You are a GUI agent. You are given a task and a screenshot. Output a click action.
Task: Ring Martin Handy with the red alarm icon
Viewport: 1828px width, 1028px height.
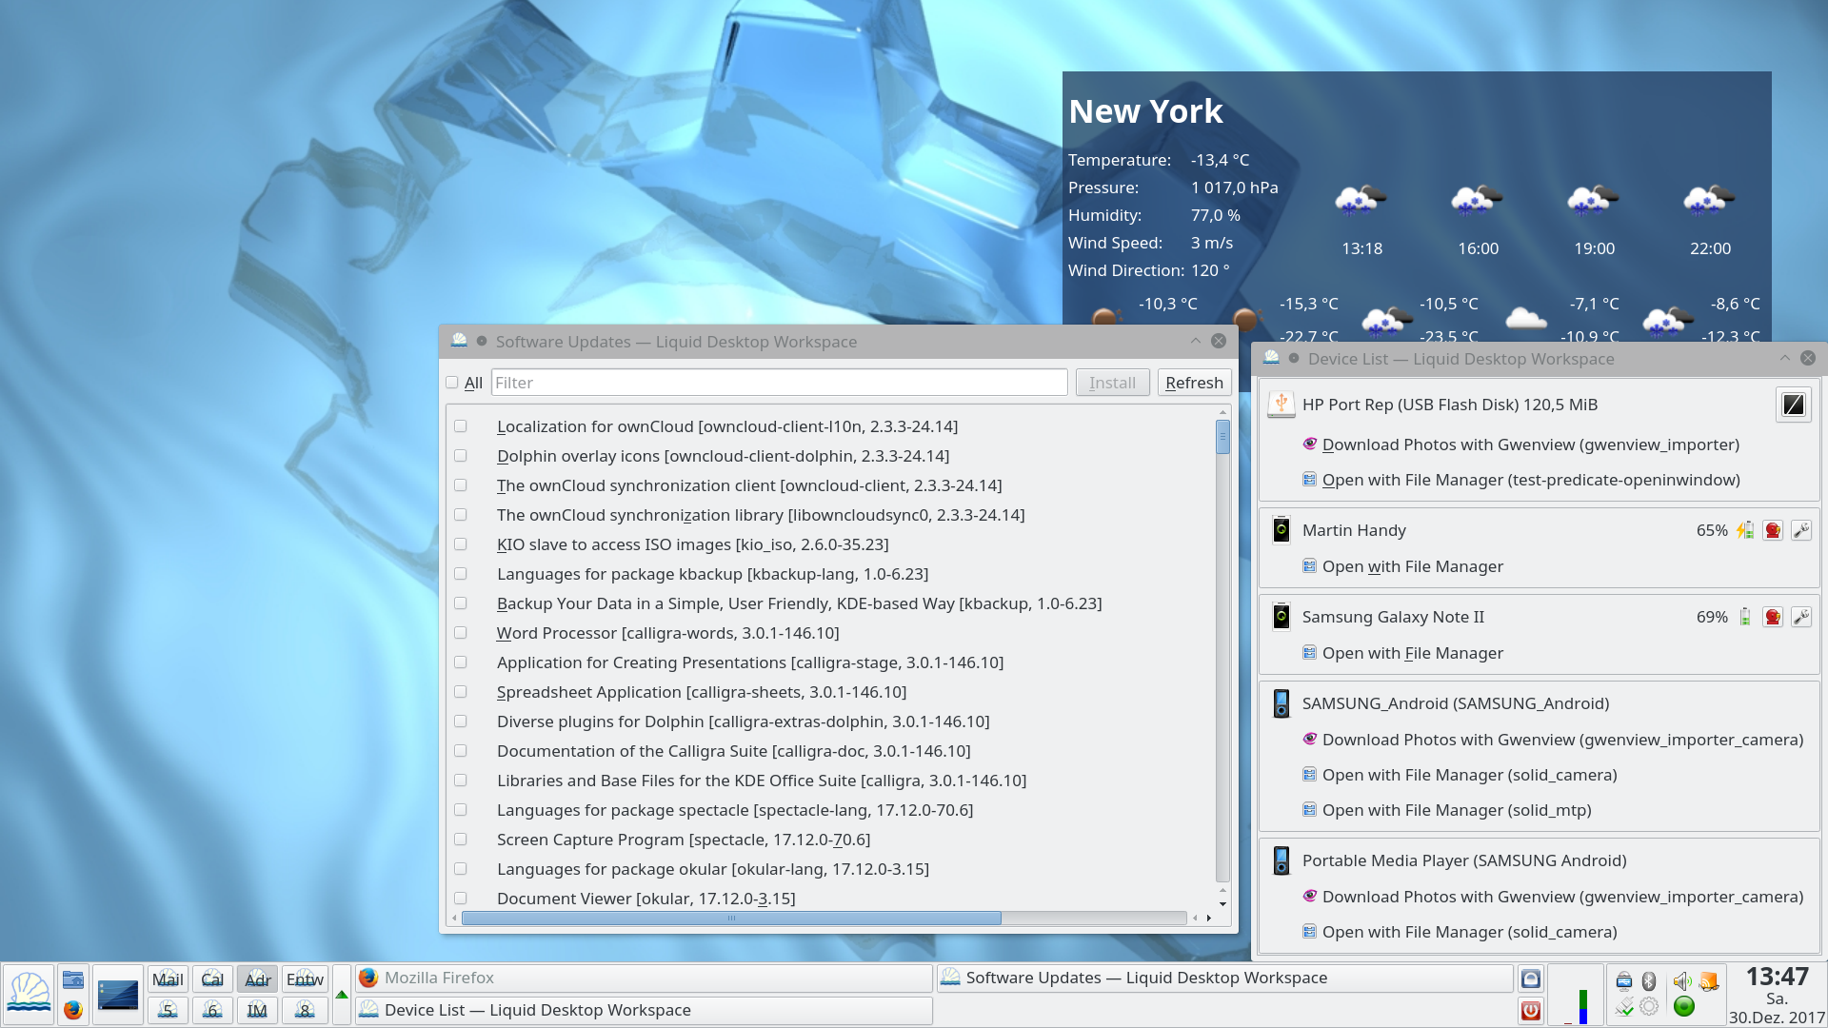click(1773, 530)
